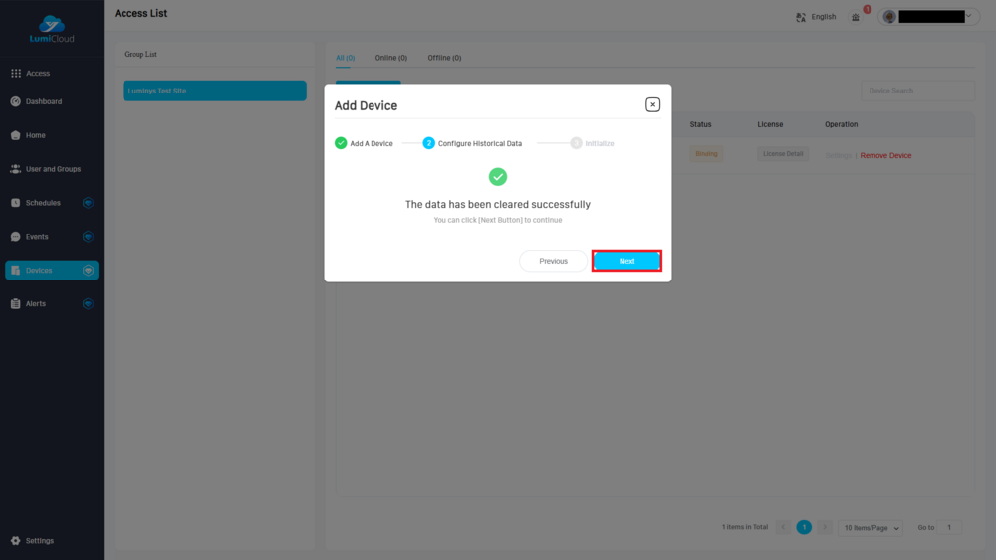Expand the user account dropdown
This screenshot has width=996, height=560.
point(967,17)
